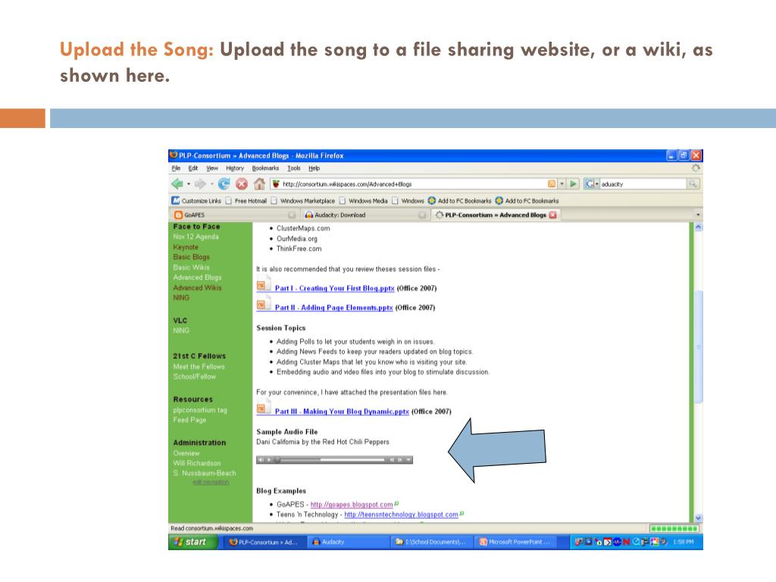Switch to Audacity in the taskbar
The image size is (776, 582).
[349, 542]
